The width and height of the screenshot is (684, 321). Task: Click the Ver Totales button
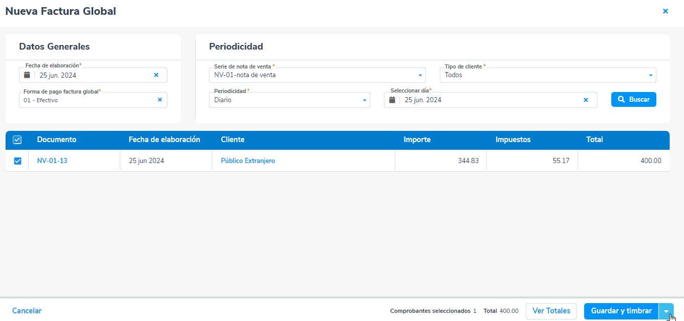[551, 311]
